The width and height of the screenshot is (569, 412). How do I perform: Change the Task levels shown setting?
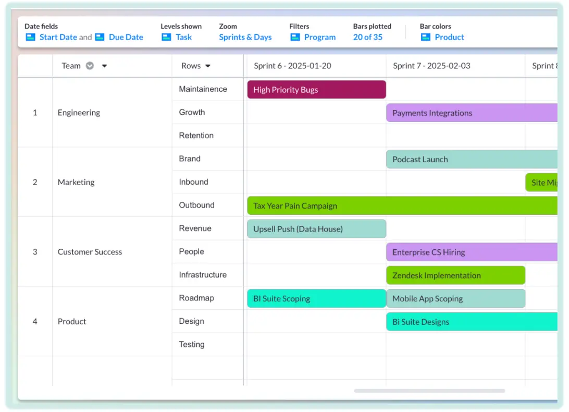[x=183, y=37]
